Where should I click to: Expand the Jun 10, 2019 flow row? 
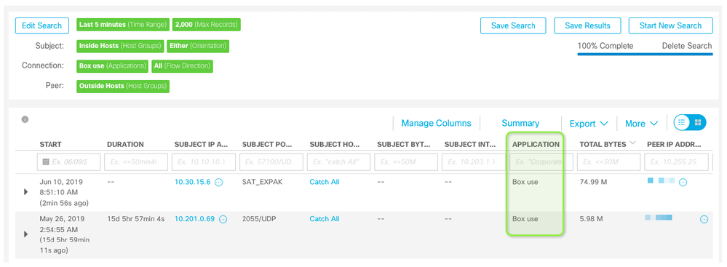[26, 192]
